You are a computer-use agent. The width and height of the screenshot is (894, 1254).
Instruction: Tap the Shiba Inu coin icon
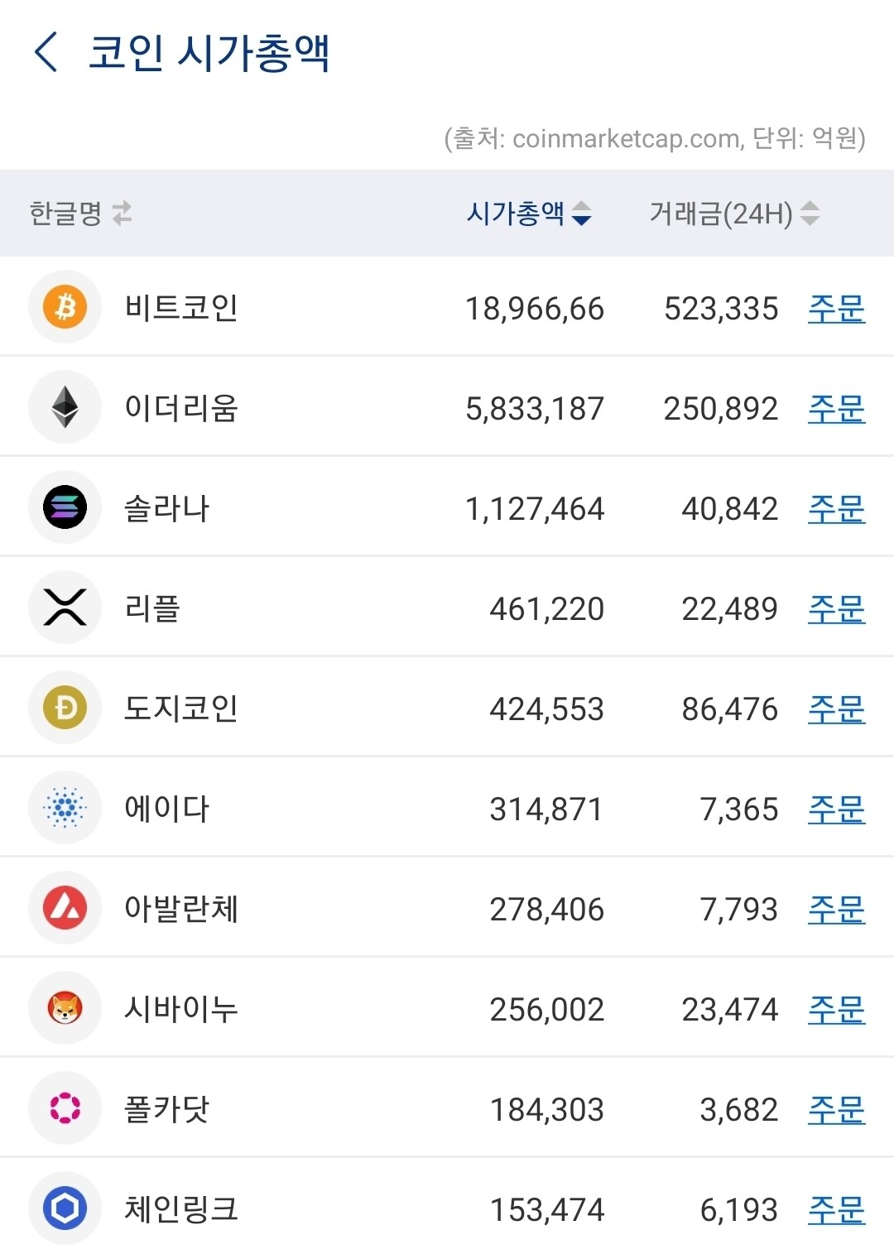click(64, 1008)
